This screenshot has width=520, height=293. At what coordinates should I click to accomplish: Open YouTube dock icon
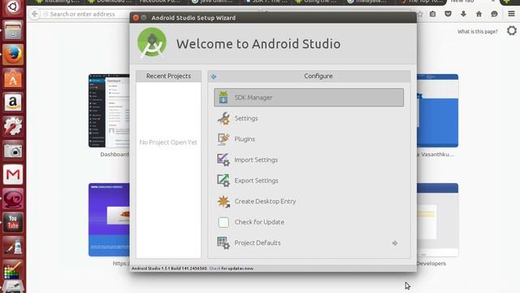(x=13, y=222)
